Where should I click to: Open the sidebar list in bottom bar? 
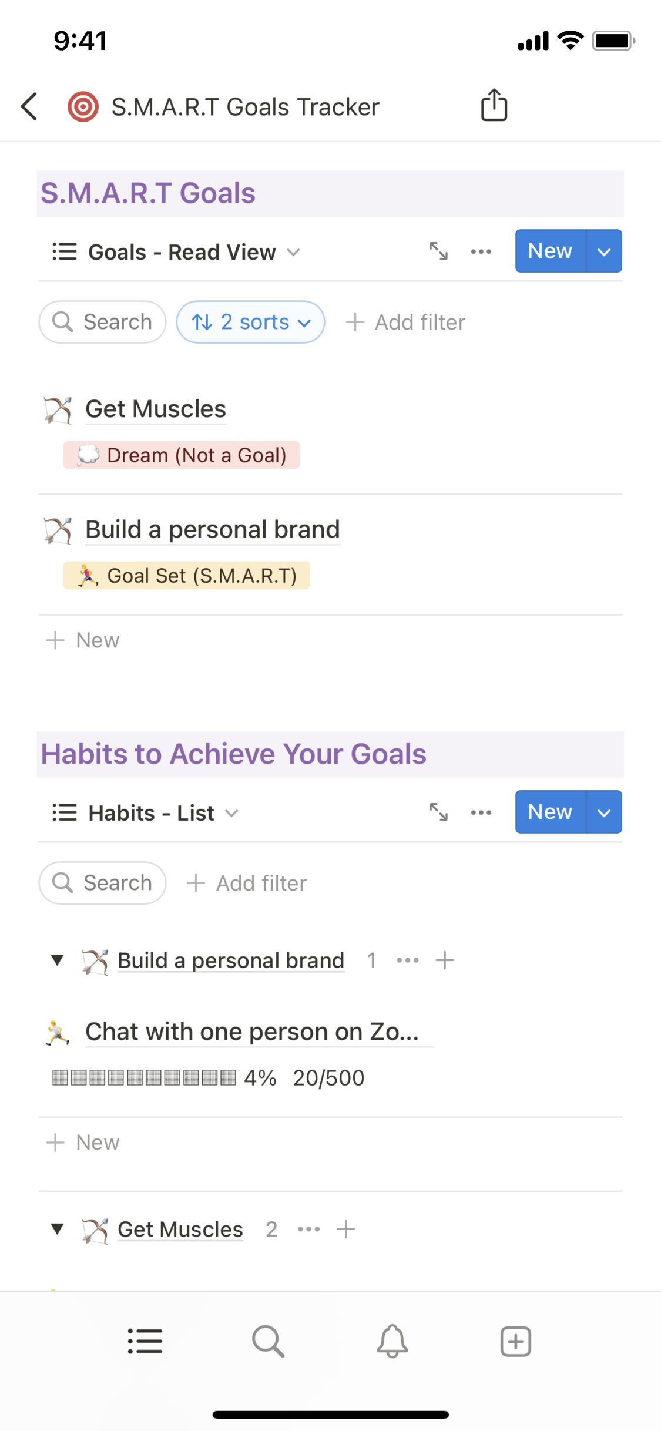(145, 1341)
